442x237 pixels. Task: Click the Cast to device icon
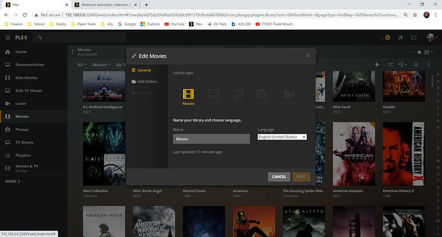pos(414,38)
